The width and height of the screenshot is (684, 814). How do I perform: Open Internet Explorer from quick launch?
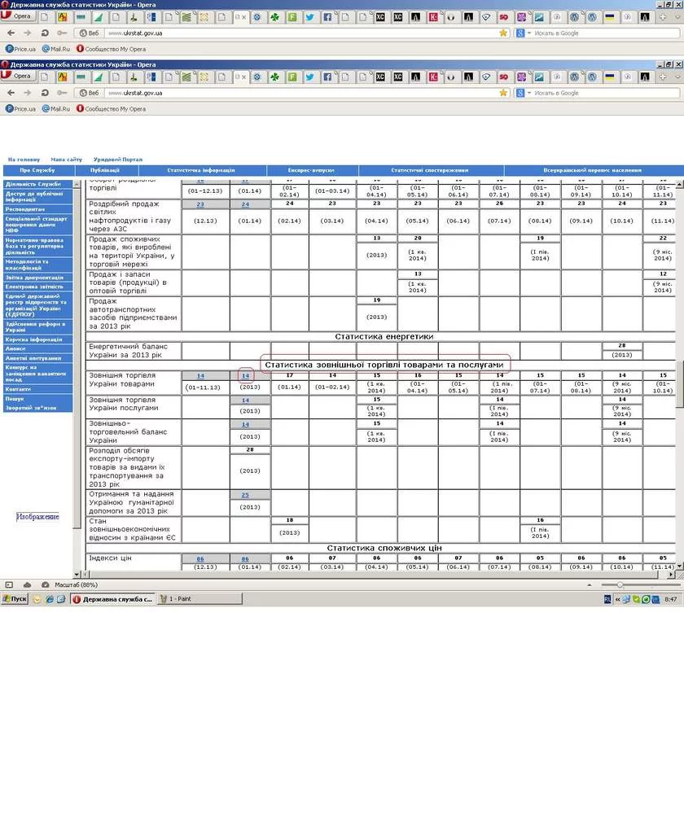point(50,599)
